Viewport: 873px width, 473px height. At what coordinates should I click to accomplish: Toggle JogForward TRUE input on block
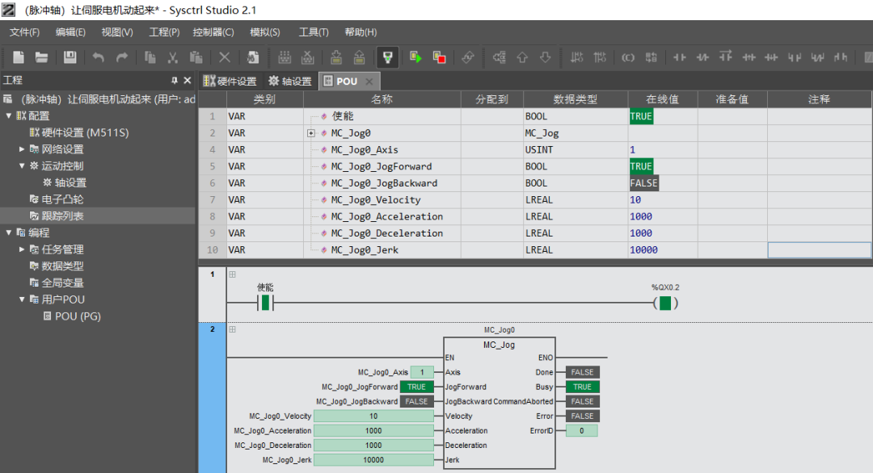pyautogui.click(x=416, y=387)
